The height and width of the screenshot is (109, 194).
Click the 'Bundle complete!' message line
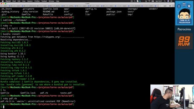(39, 82)
